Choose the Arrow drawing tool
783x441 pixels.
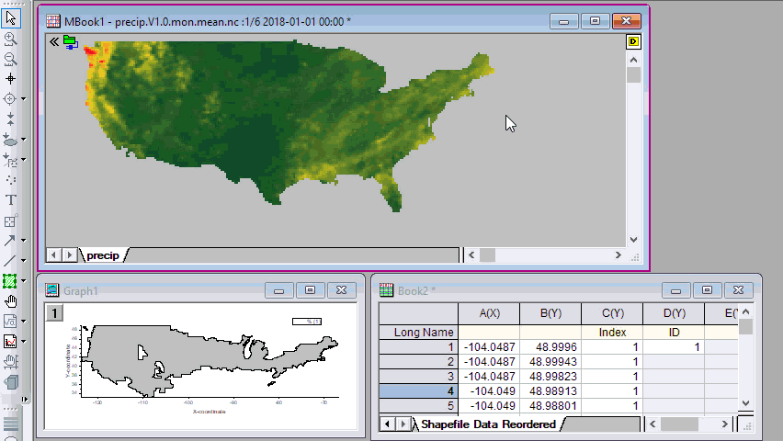click(x=11, y=241)
